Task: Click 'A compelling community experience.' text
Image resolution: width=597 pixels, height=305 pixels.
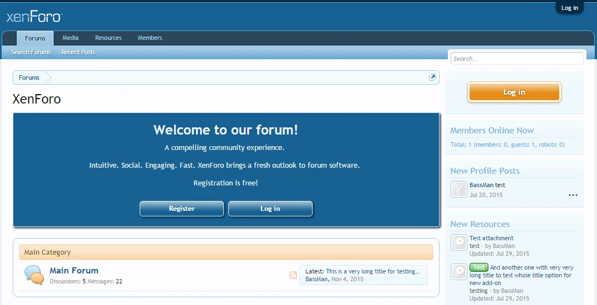Action: pyautogui.click(x=224, y=148)
